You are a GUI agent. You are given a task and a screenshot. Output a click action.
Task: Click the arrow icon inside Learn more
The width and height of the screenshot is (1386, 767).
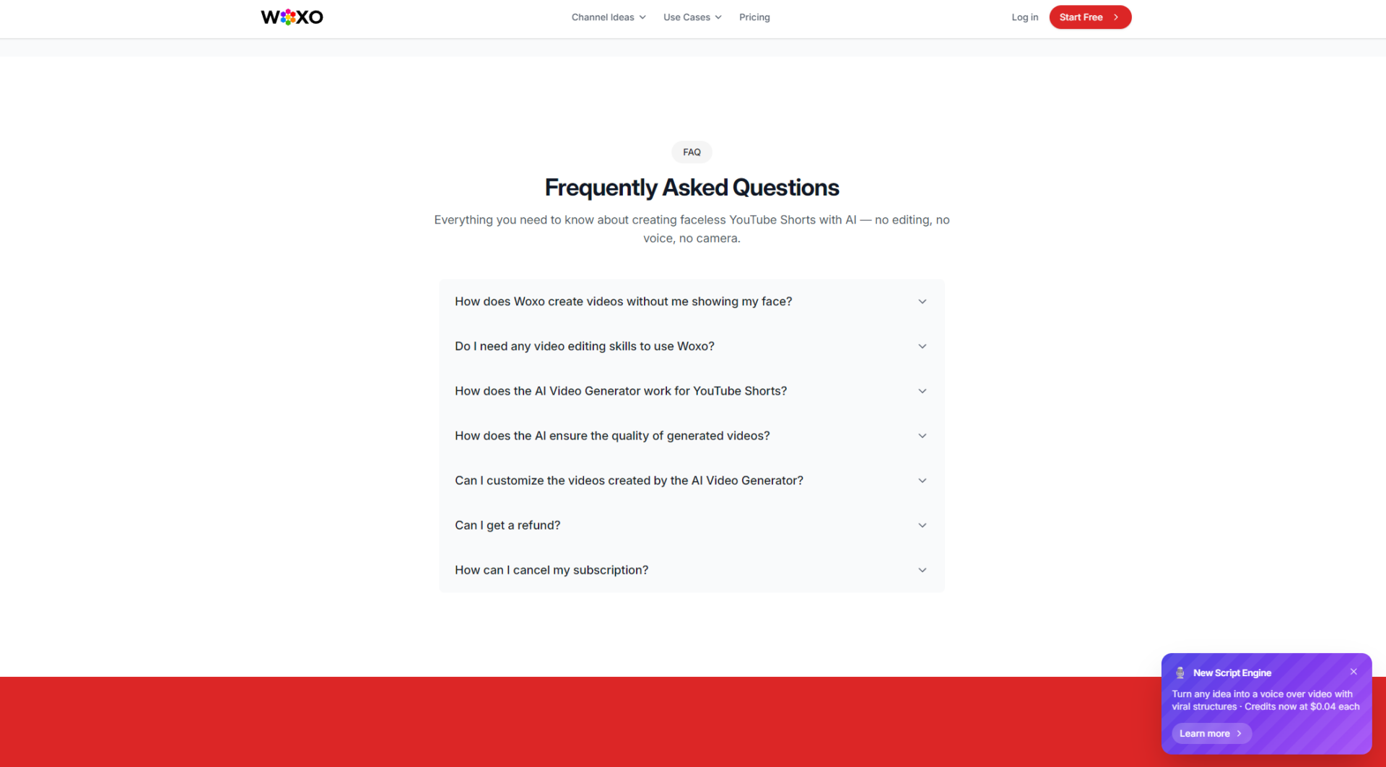pyautogui.click(x=1239, y=733)
